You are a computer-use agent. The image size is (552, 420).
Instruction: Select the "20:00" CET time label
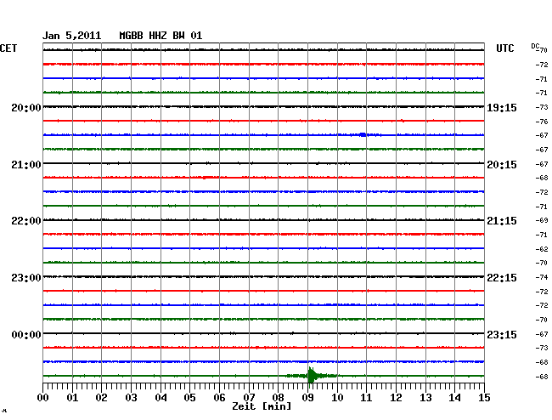26,108
